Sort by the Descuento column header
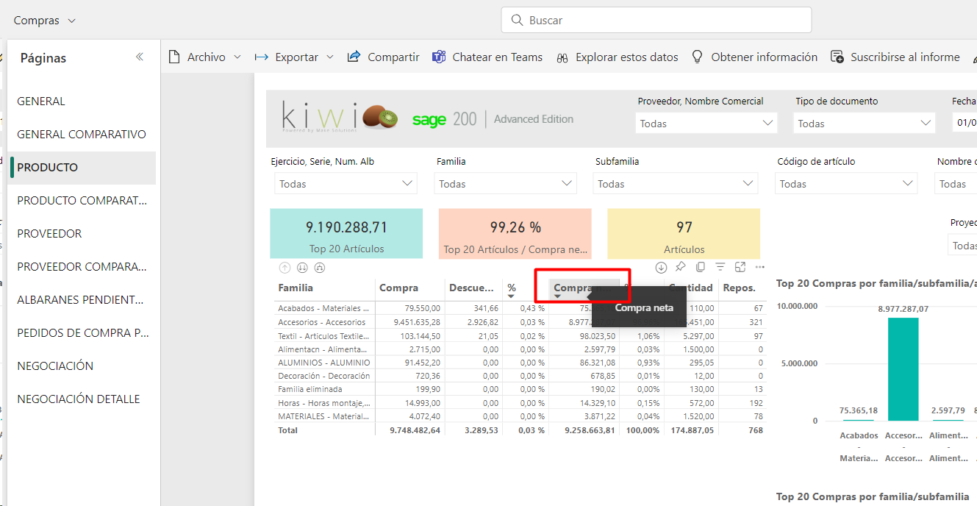977x506 pixels. (x=471, y=288)
